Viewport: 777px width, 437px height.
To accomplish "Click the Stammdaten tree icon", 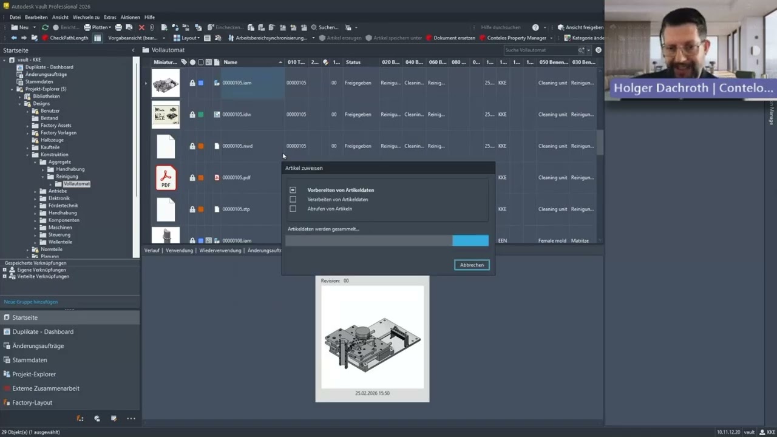I will 20,81.
